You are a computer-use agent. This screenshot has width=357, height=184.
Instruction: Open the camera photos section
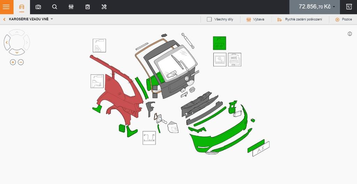pyautogui.click(x=38, y=7)
